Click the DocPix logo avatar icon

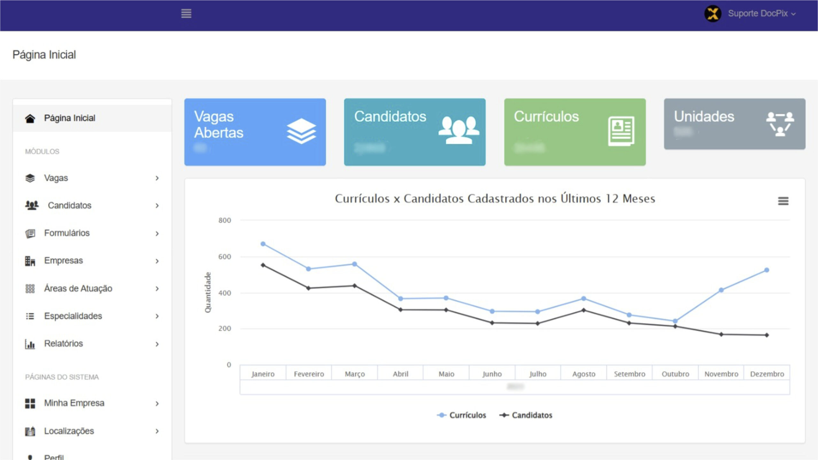point(713,14)
